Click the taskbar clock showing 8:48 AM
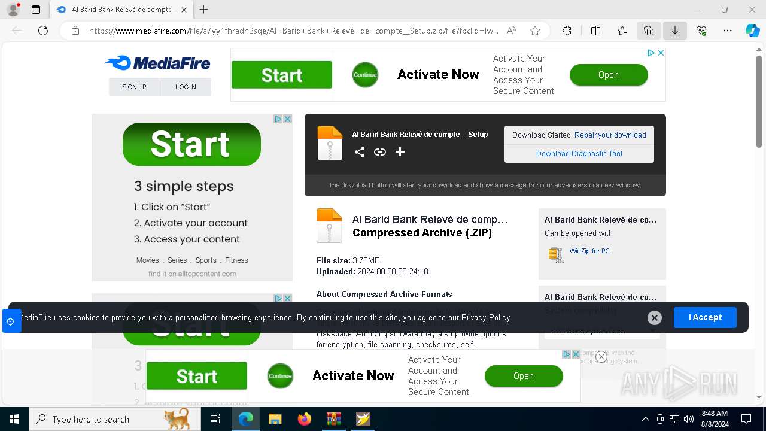This screenshot has height=431, width=766. (x=715, y=419)
